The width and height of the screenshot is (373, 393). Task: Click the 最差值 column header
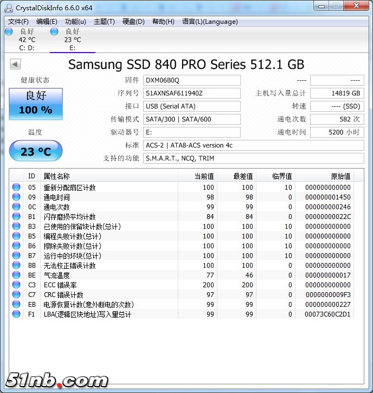pos(236,176)
